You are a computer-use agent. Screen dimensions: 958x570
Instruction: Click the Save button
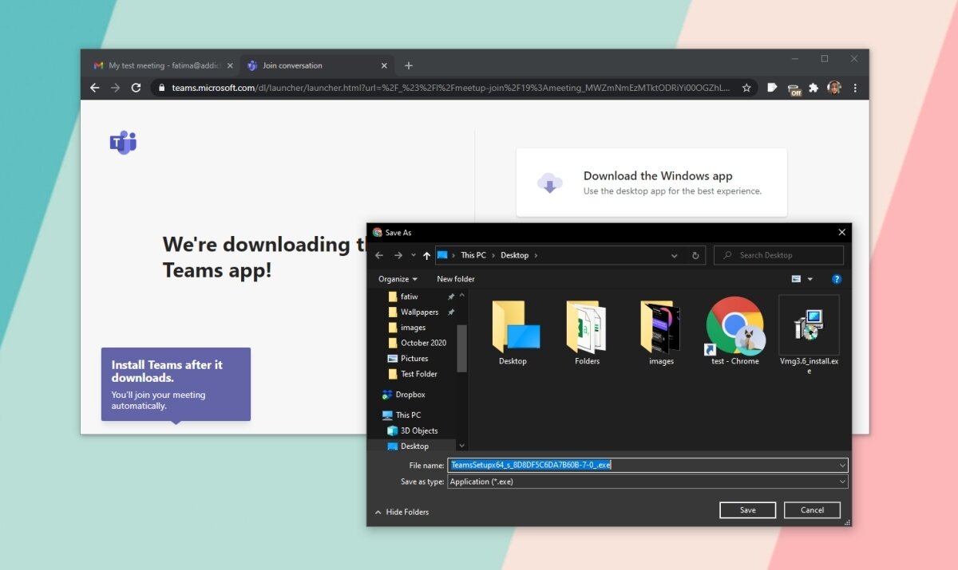click(747, 509)
